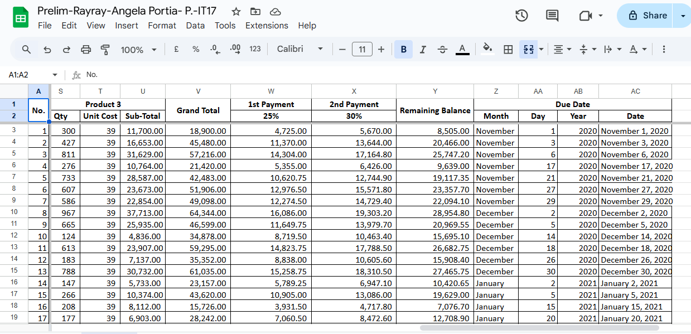Screen dimensions: 691x334
Task: Star this spreadsheet document
Action: pyautogui.click(x=236, y=12)
